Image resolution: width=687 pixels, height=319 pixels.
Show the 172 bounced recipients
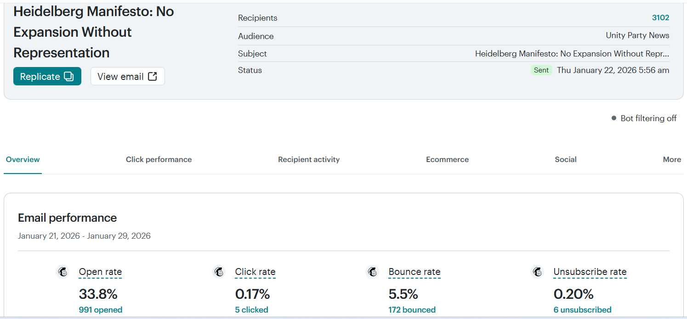412,310
